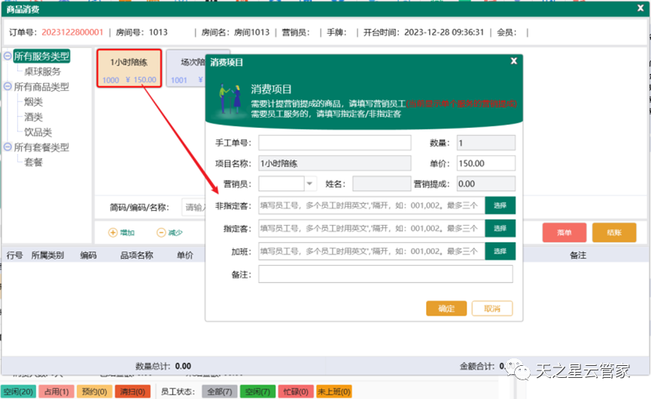Filter rooms by 占用(1) status

point(56,391)
